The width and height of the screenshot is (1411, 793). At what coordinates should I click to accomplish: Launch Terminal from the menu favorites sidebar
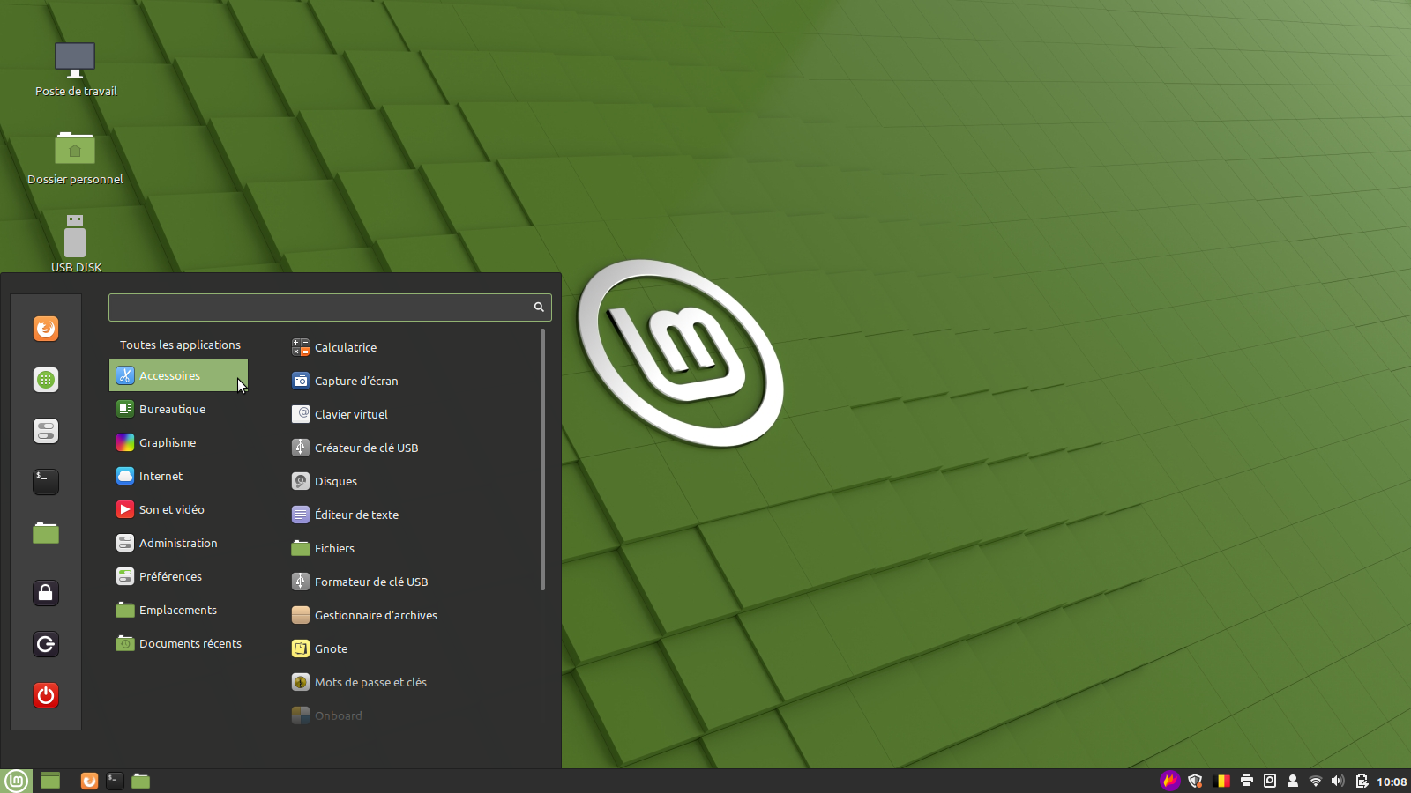(x=46, y=481)
